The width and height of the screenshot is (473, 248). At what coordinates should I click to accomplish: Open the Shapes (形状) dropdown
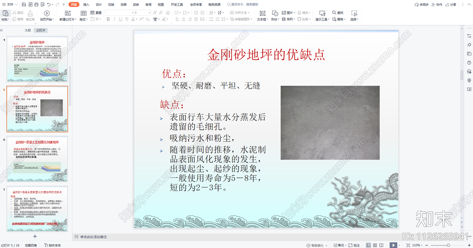click(x=275, y=19)
